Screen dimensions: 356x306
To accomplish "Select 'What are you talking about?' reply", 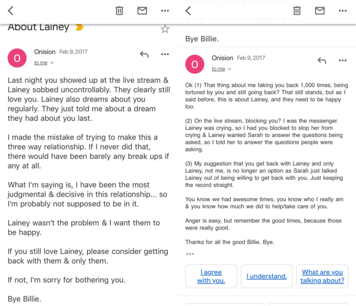I will (x=322, y=276).
